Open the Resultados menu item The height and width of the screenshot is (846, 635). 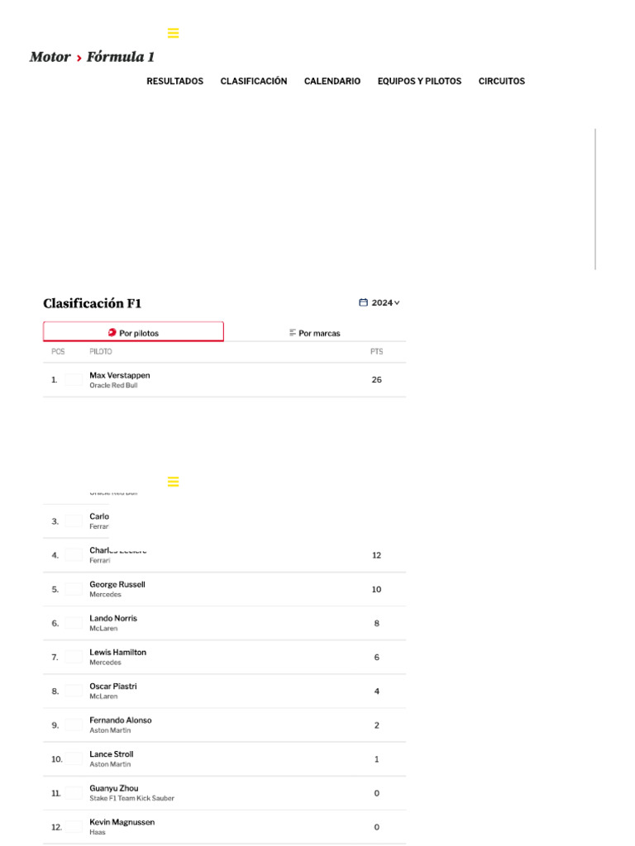[x=174, y=81]
